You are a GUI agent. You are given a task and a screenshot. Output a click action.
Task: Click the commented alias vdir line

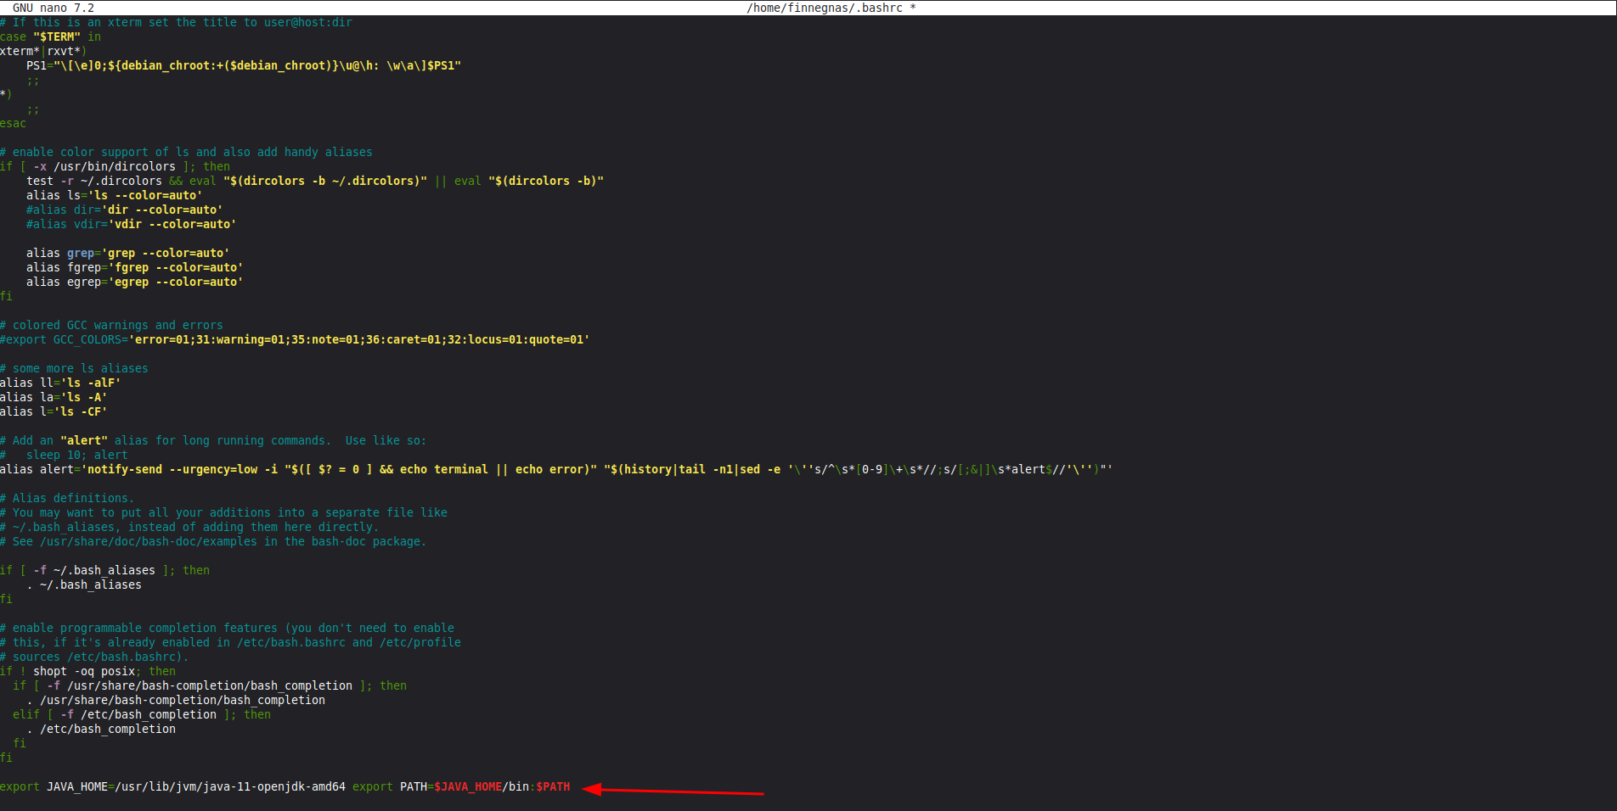131,224
